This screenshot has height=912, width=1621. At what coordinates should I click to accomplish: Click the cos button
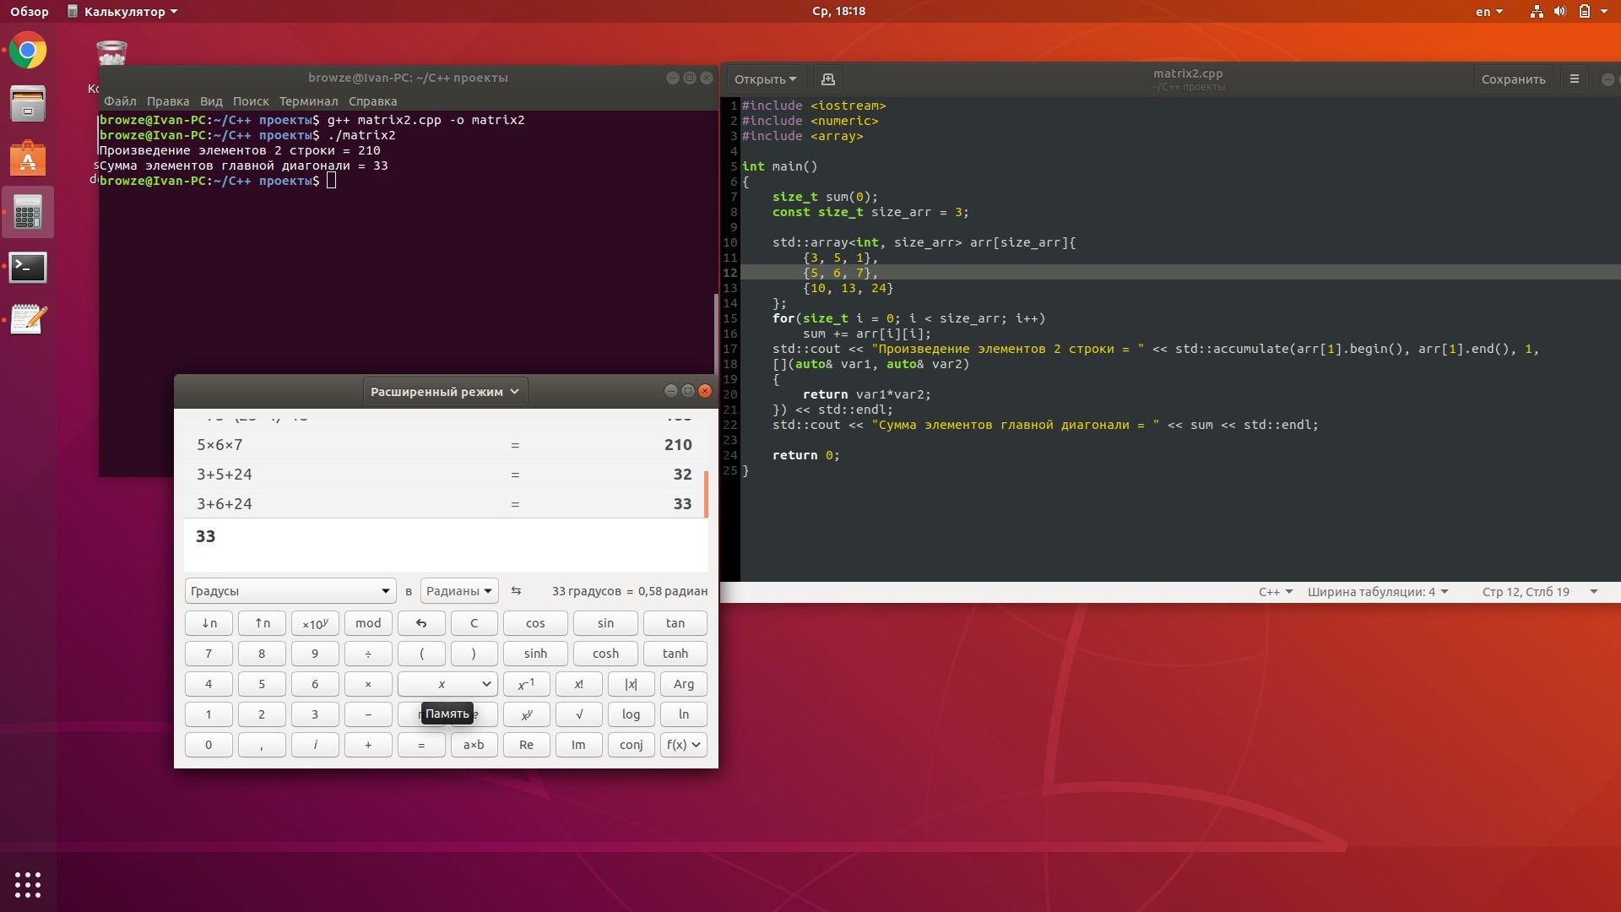pyautogui.click(x=535, y=623)
